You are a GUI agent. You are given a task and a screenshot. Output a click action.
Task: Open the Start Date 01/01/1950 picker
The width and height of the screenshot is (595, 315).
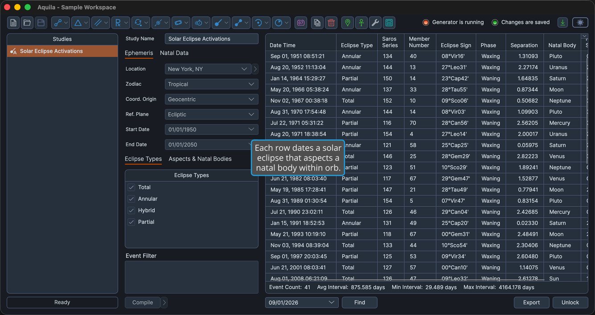pos(212,129)
